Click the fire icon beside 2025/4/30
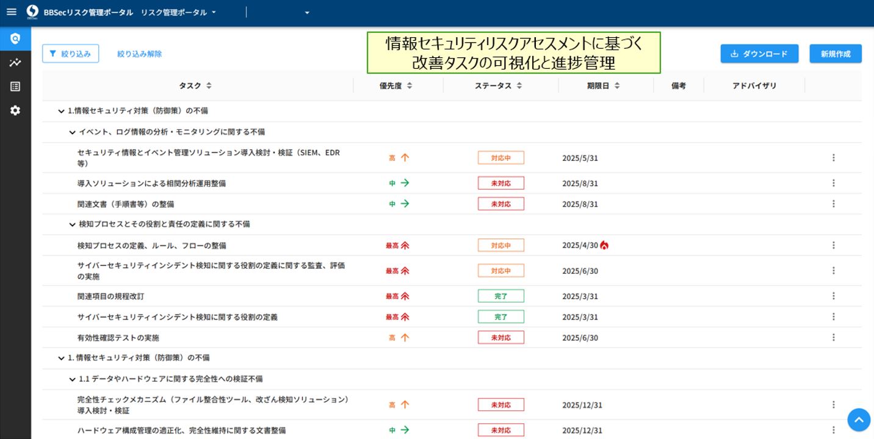Viewport: 874px width, 439px height. point(604,246)
